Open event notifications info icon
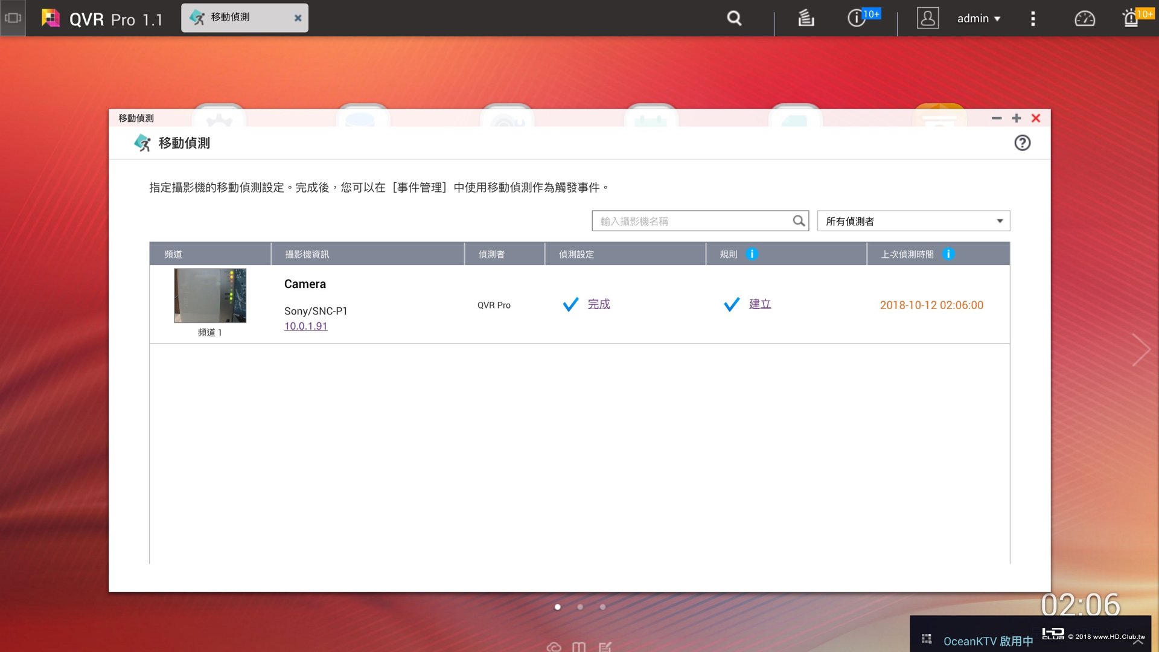 (856, 18)
